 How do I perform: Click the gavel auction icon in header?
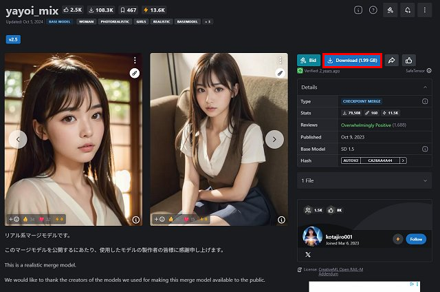coord(390,10)
